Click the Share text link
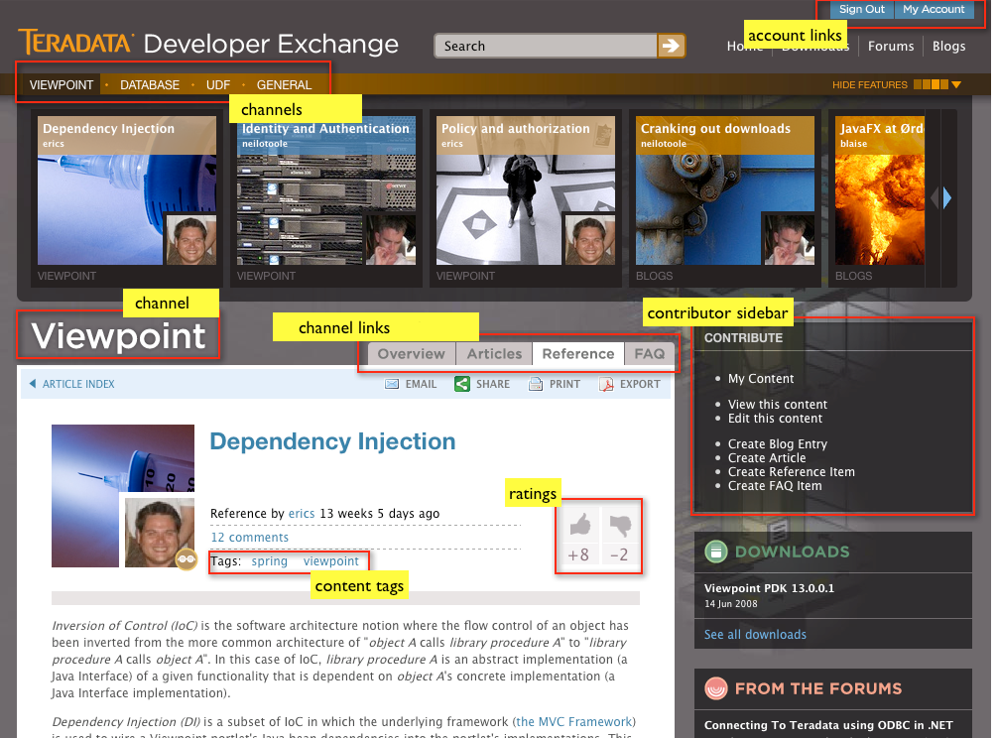Viewport: 998px width, 738px height. pyautogui.click(x=493, y=384)
